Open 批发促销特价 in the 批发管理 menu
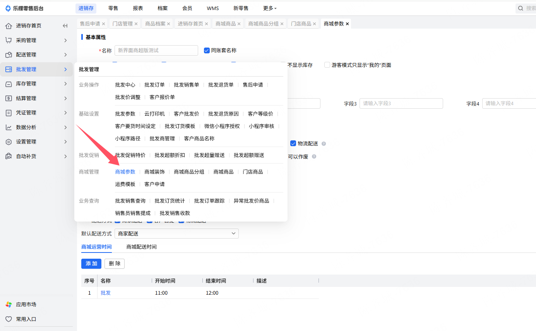536x331 pixels. 130,155
